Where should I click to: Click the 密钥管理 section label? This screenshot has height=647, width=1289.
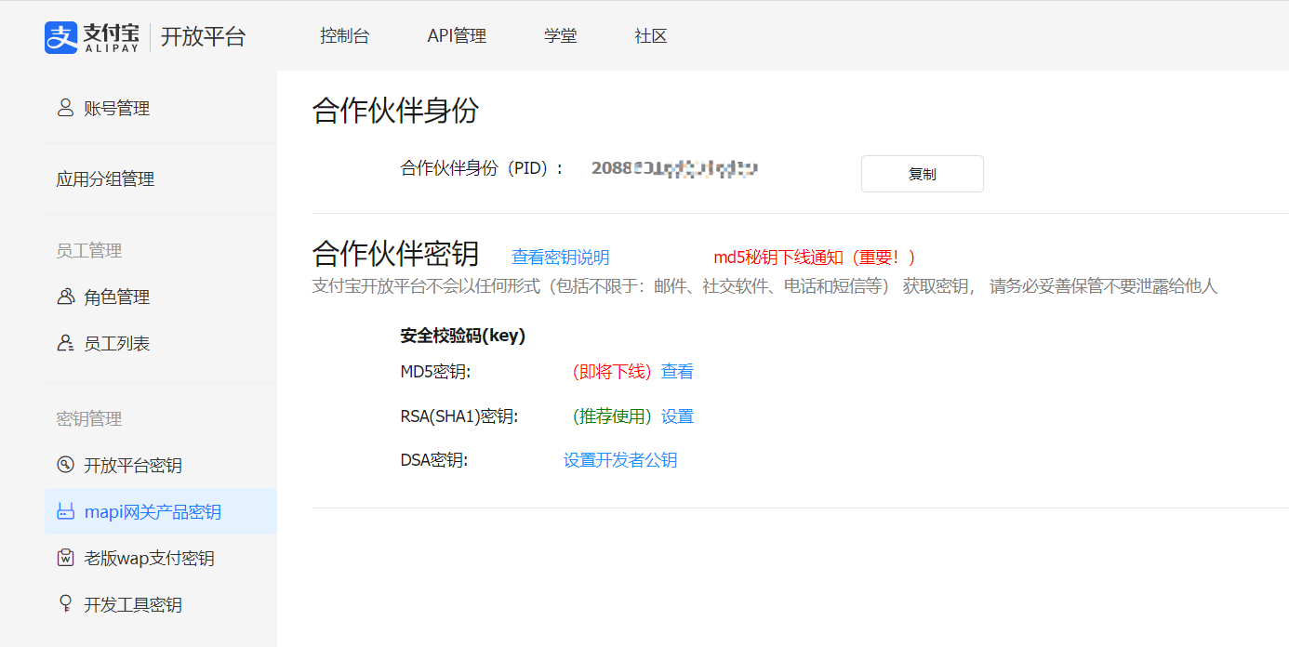[88, 419]
